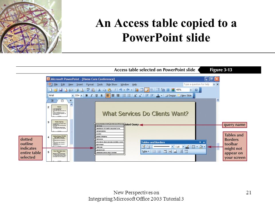Open the font color dropdown arrow
Image resolution: width=275 pixels, height=206 pixels.
[x=162, y=96]
